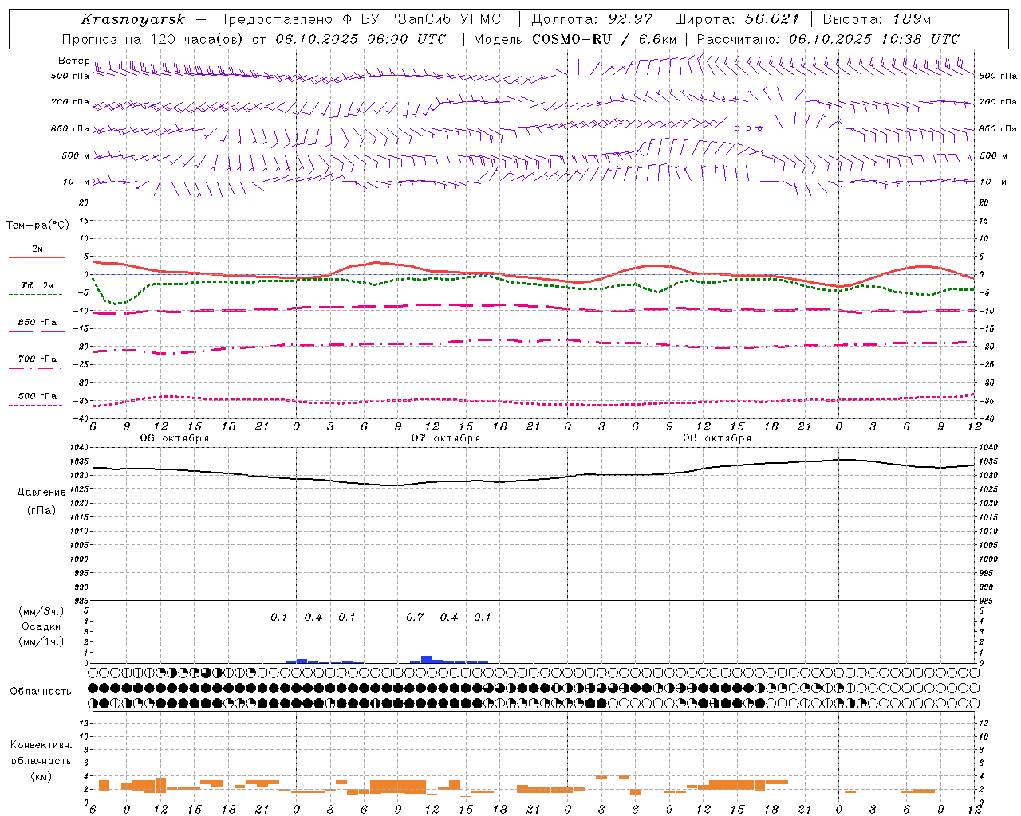Click the Высота: 189м value
The height and width of the screenshot is (816, 1021).
[877, 19]
